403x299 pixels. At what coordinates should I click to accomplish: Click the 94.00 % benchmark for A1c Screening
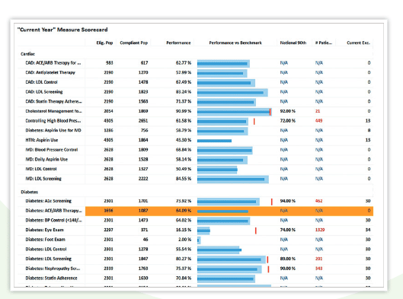288,201
